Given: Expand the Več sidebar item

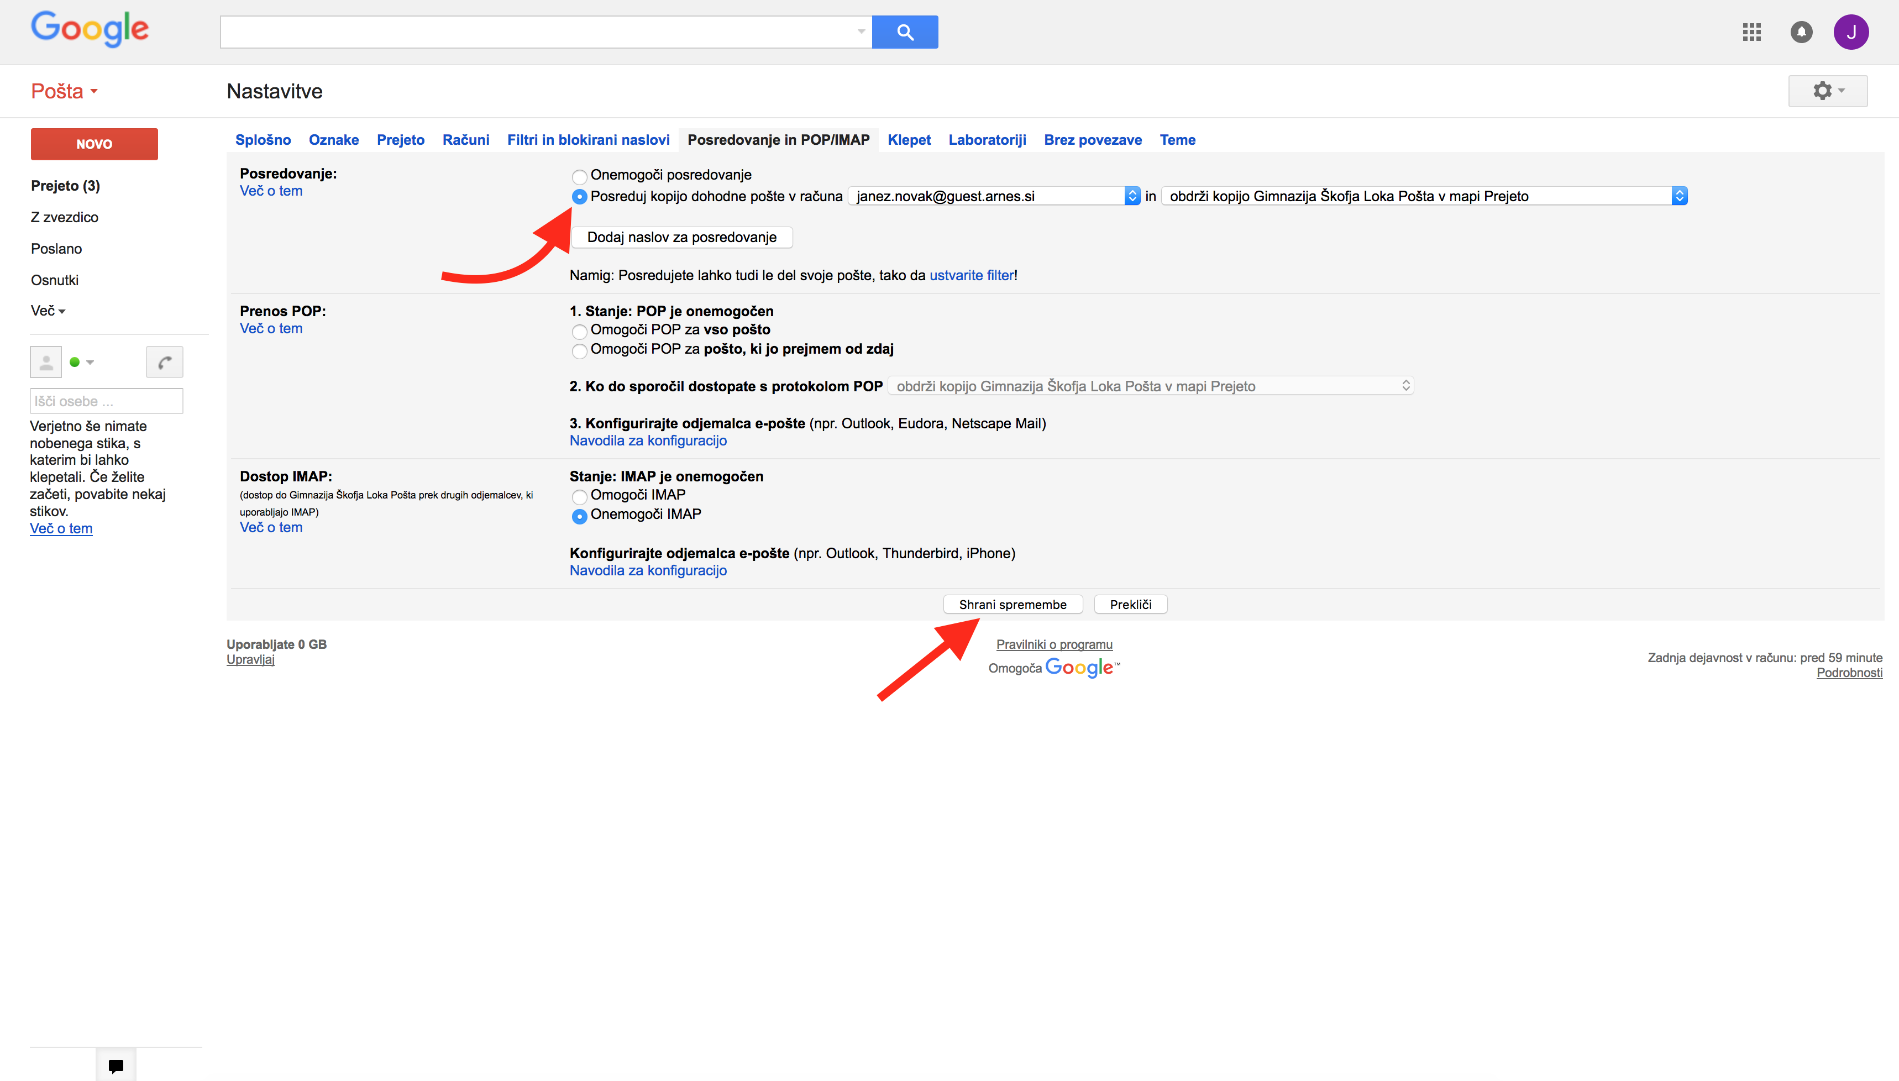Looking at the screenshot, I should pyautogui.click(x=48, y=311).
